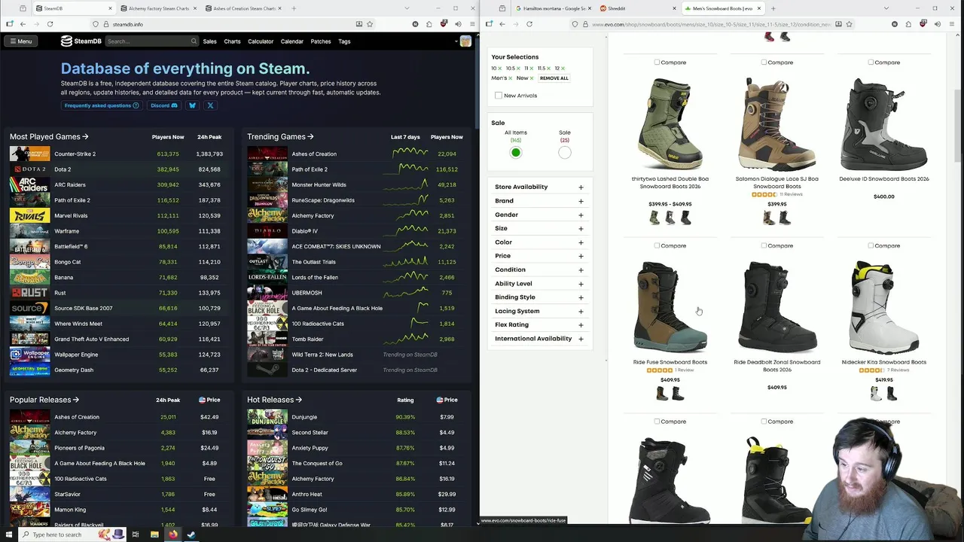The height and width of the screenshot is (542, 964).
Task: Open the X social link on SteamDB
Action: (x=210, y=105)
